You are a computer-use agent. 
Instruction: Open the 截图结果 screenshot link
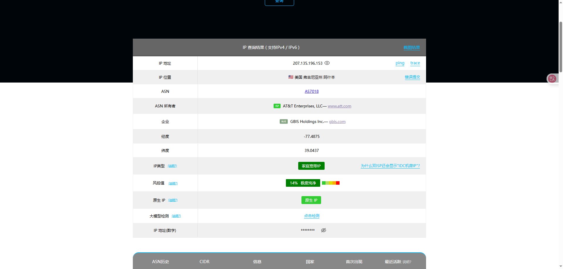coord(411,47)
